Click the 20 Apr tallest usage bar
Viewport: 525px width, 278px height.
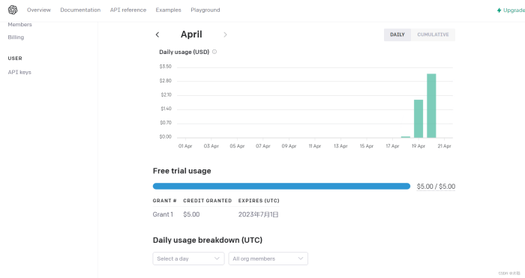[x=431, y=106]
